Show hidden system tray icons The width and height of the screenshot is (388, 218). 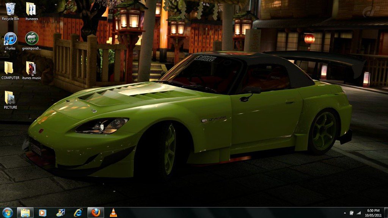coord(345,213)
